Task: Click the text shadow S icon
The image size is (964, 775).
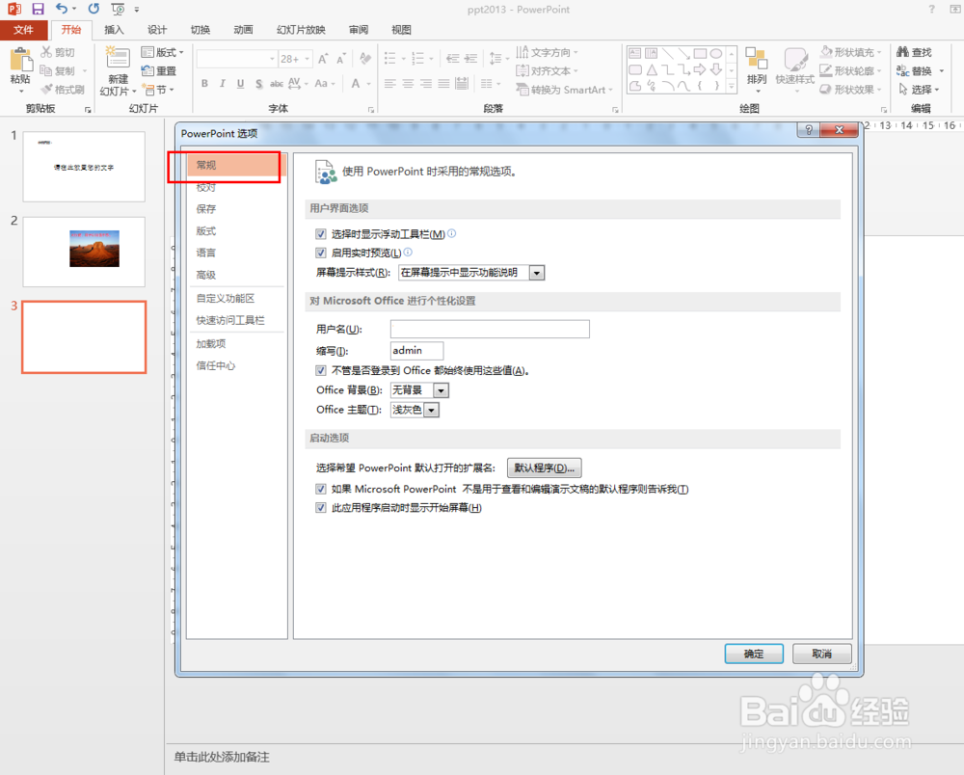Action: coord(258,84)
